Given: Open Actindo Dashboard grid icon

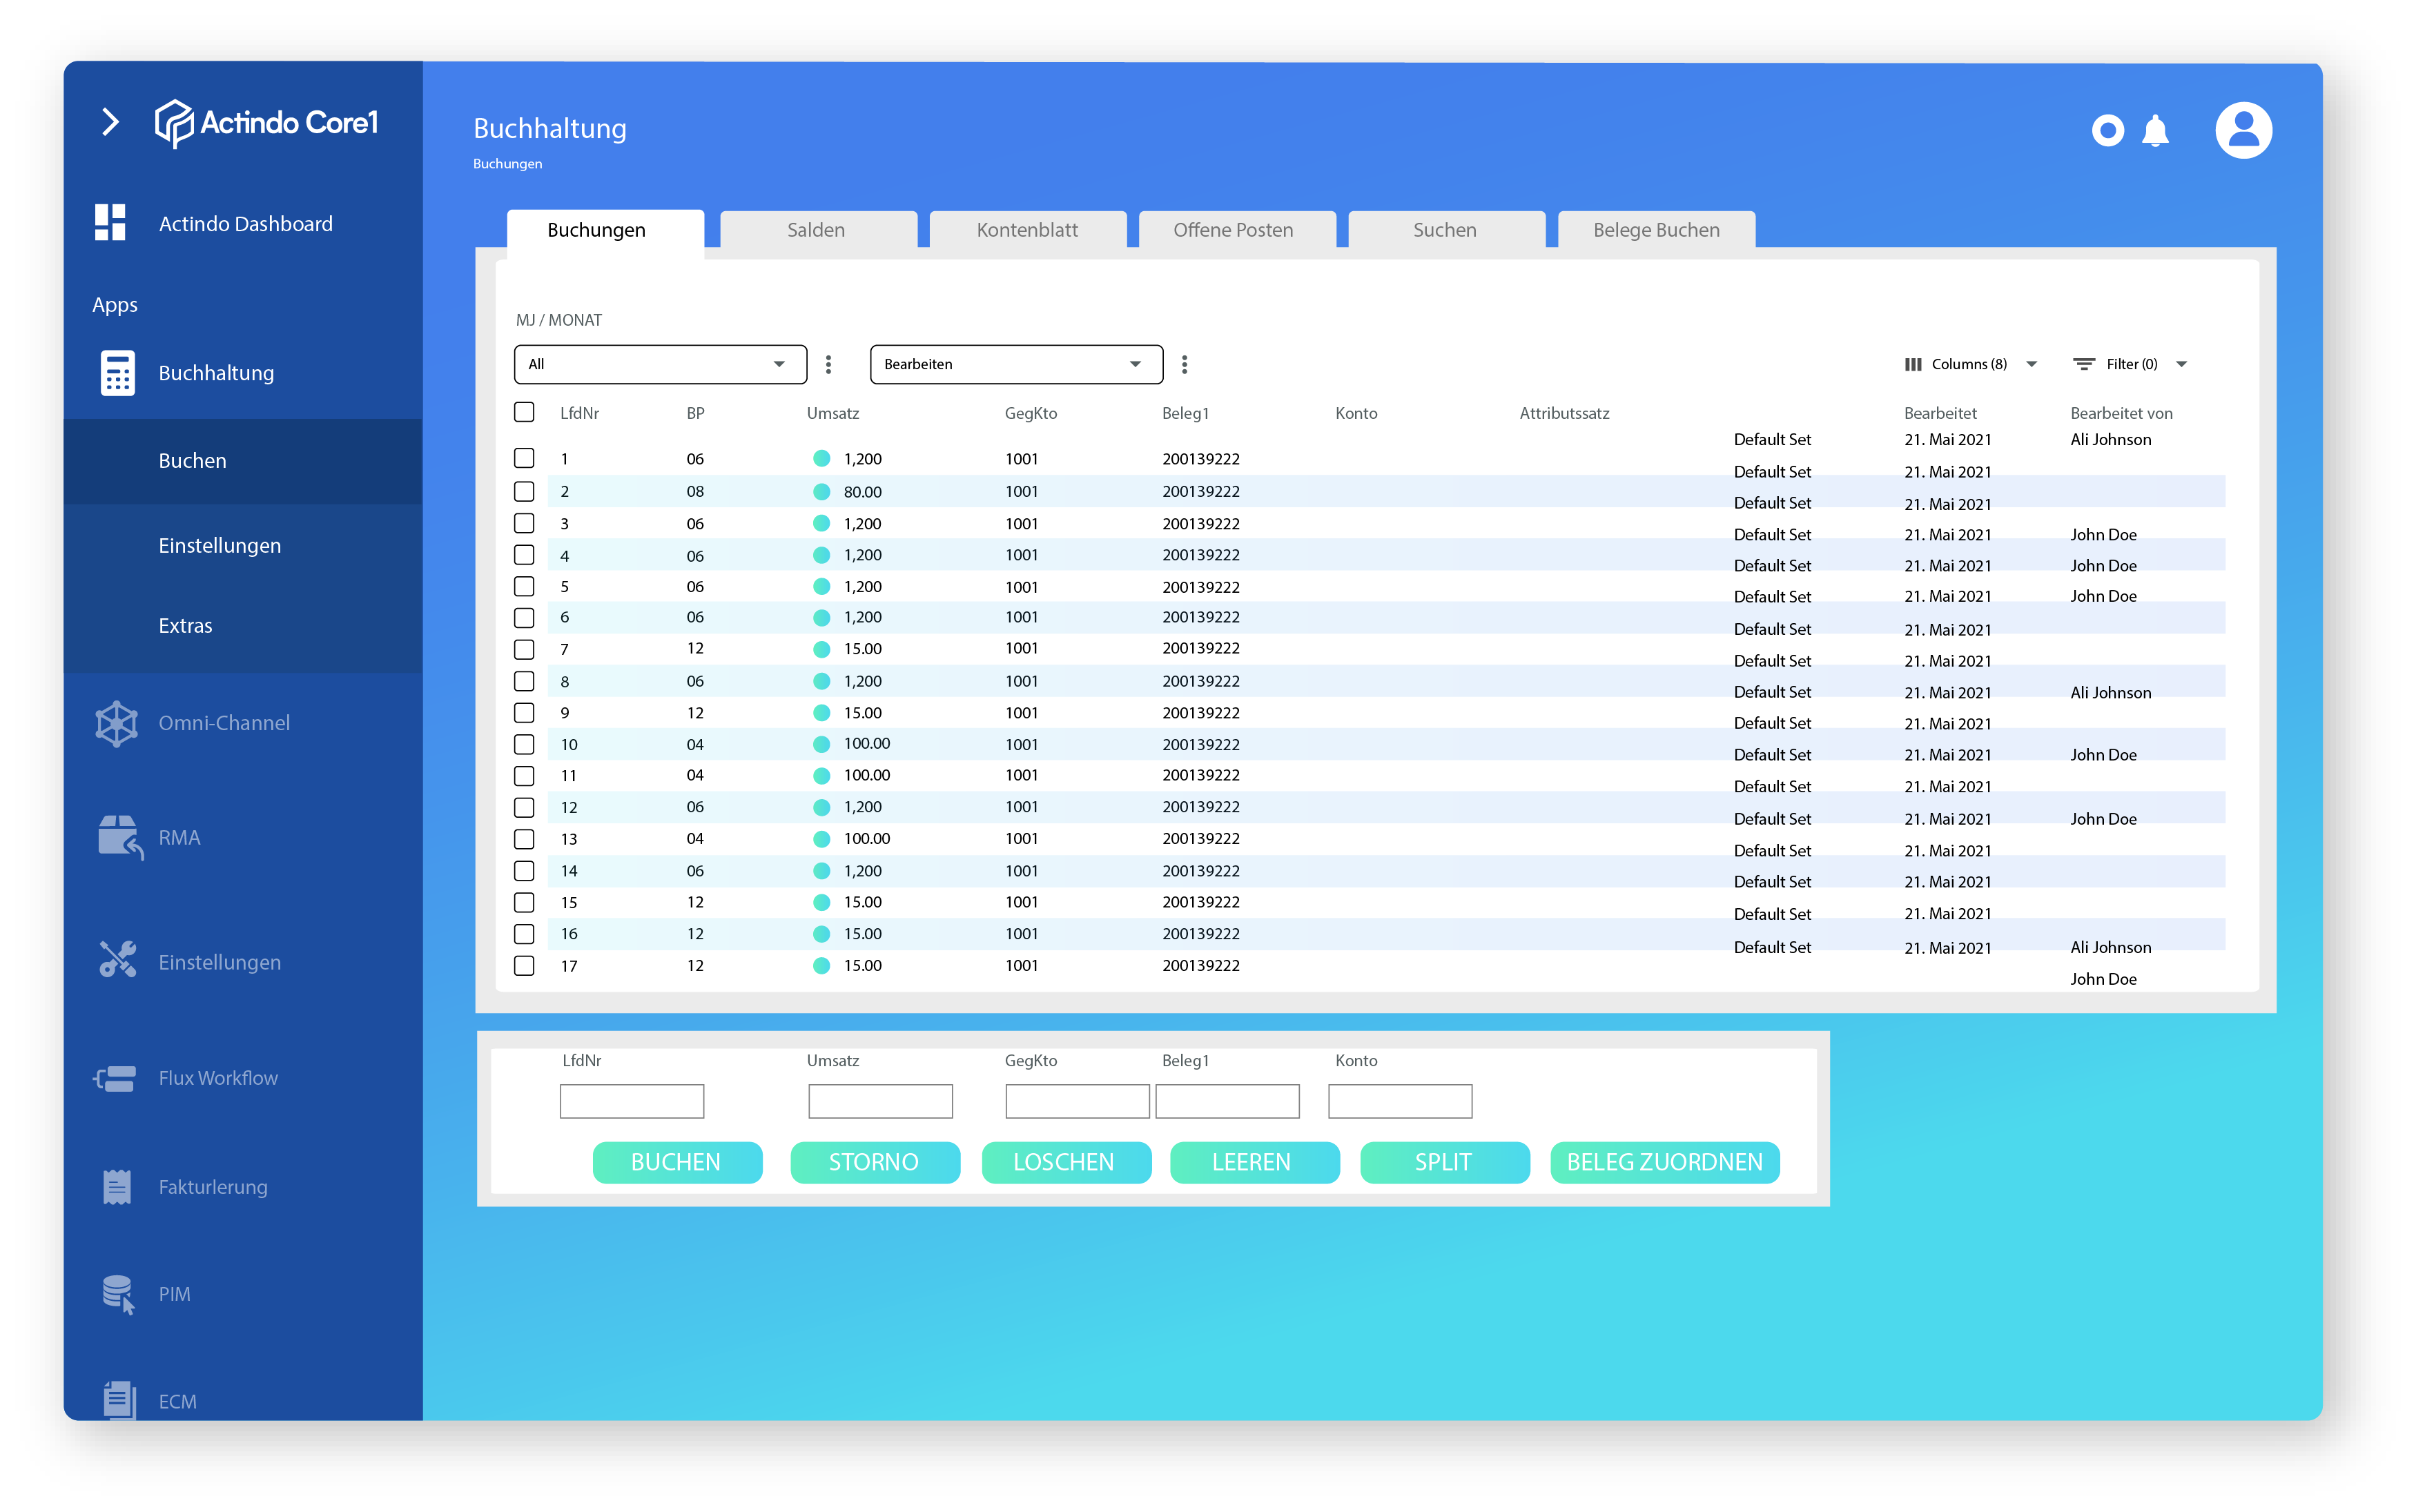Looking at the screenshot, I should (110, 222).
